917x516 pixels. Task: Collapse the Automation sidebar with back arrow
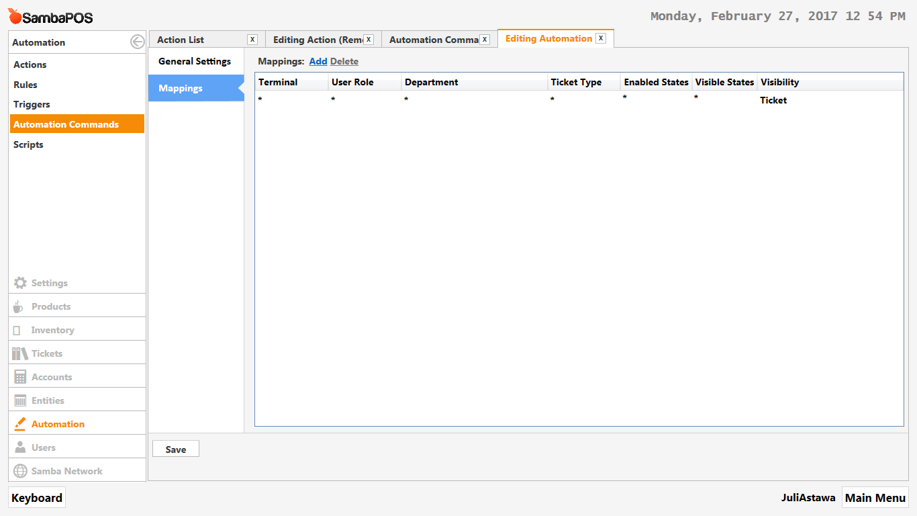pos(137,42)
